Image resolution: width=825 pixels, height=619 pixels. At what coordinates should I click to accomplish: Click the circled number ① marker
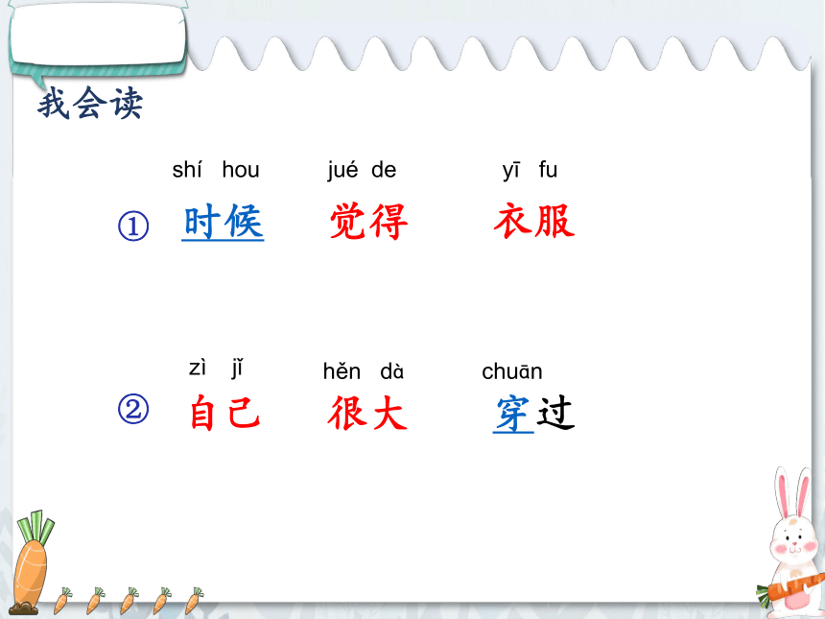(133, 226)
